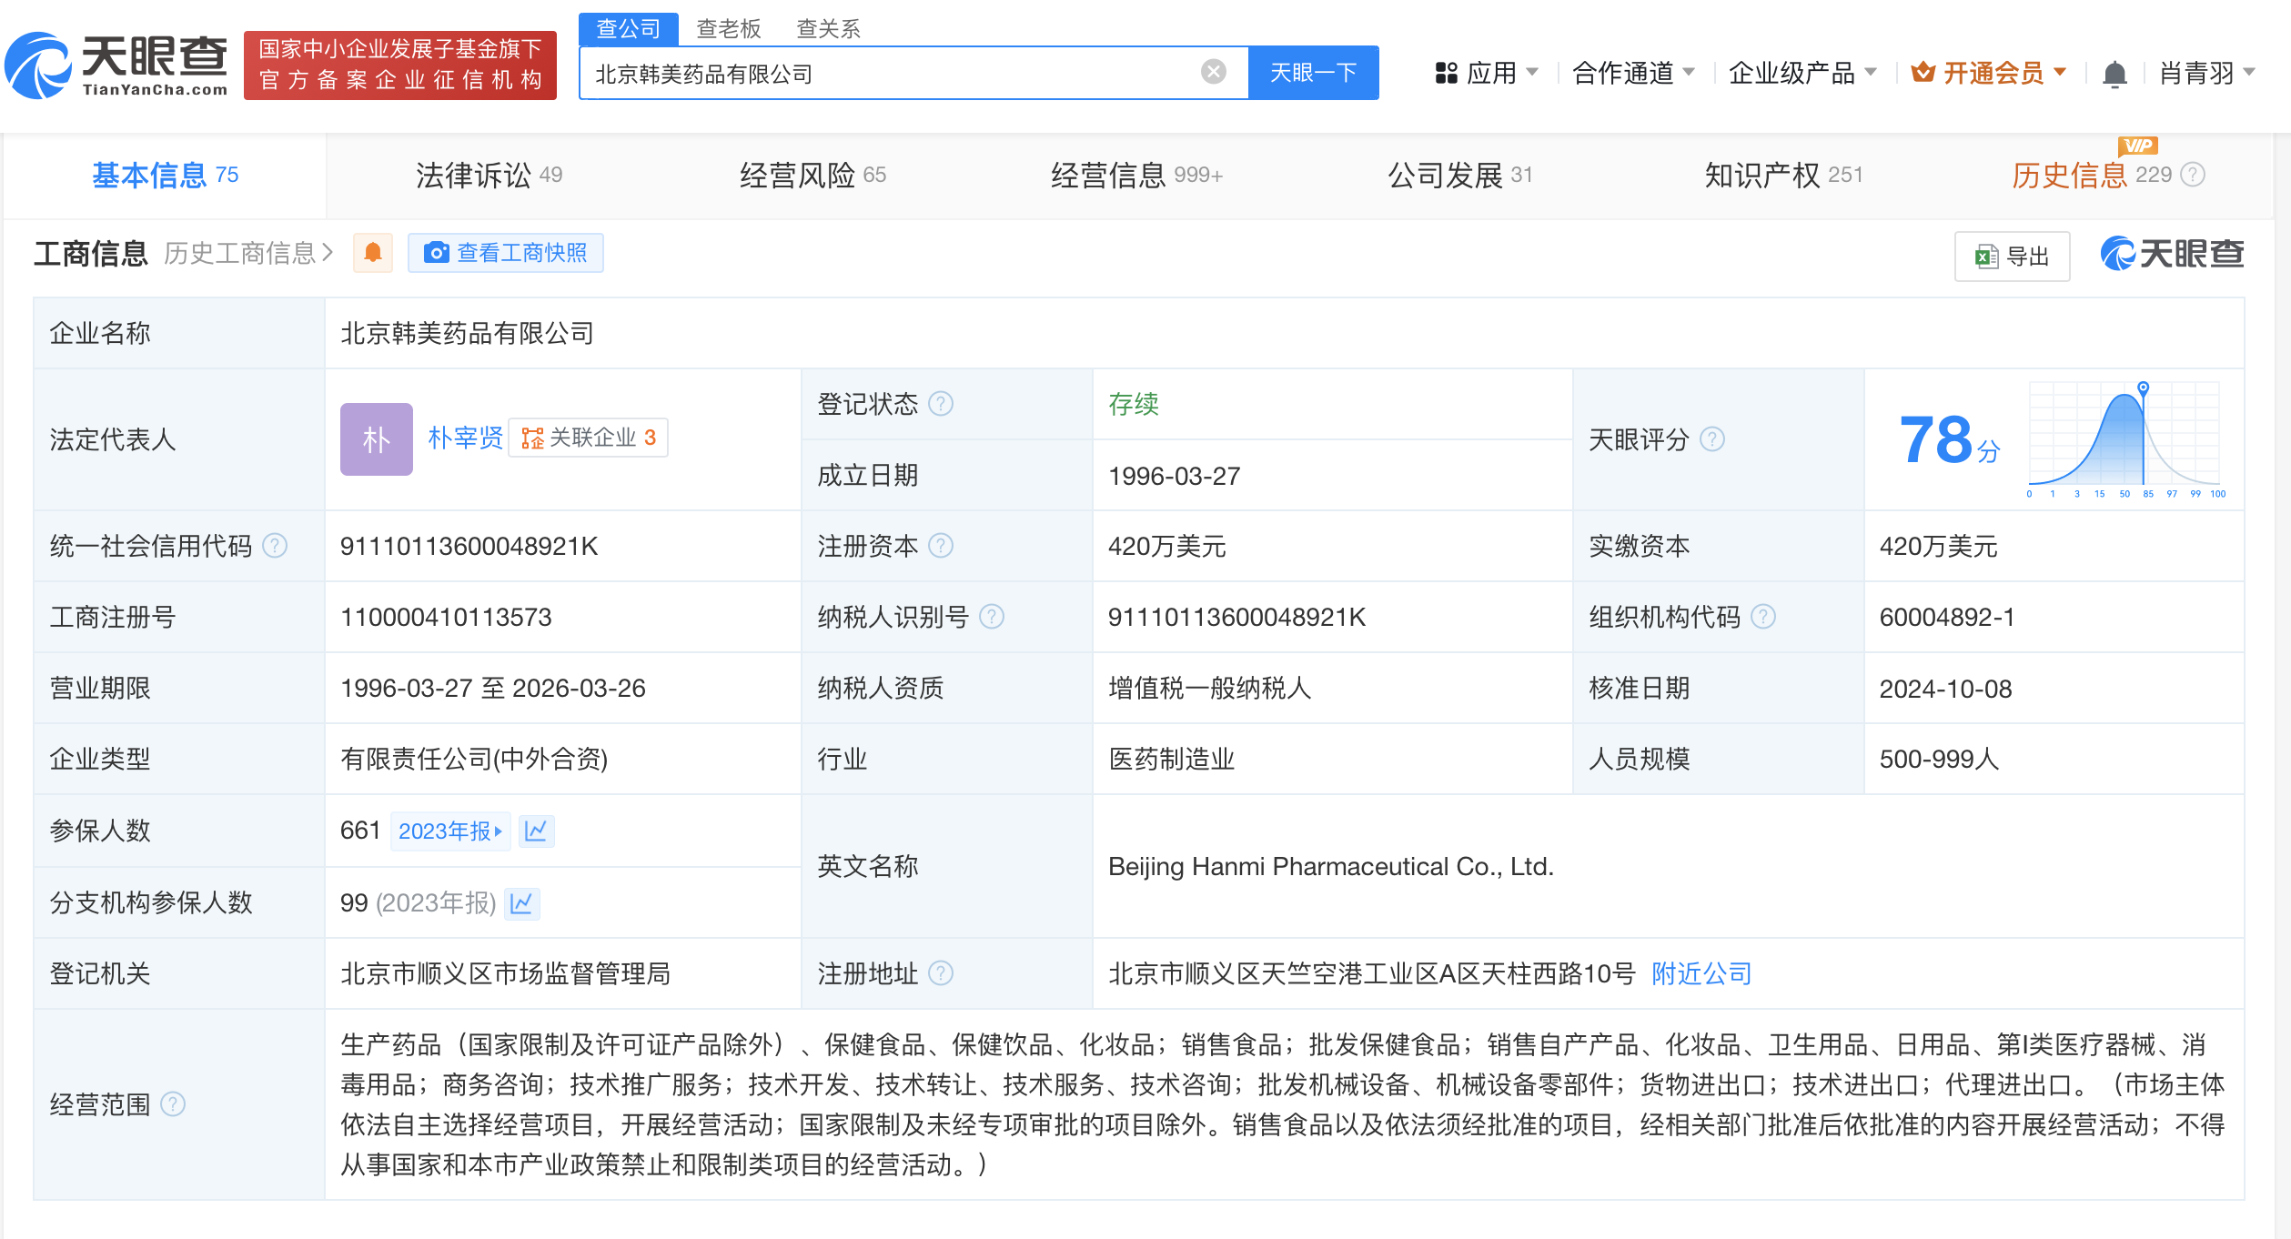Viewport: 2291px width, 1239px height.
Task: Select the 公司发展 tab
Action: pos(1460,175)
